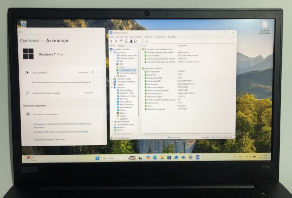Switch to the Меню tab in AIDA64 sidebar
Screen dimensions: 292x198
[x=113, y=46]
